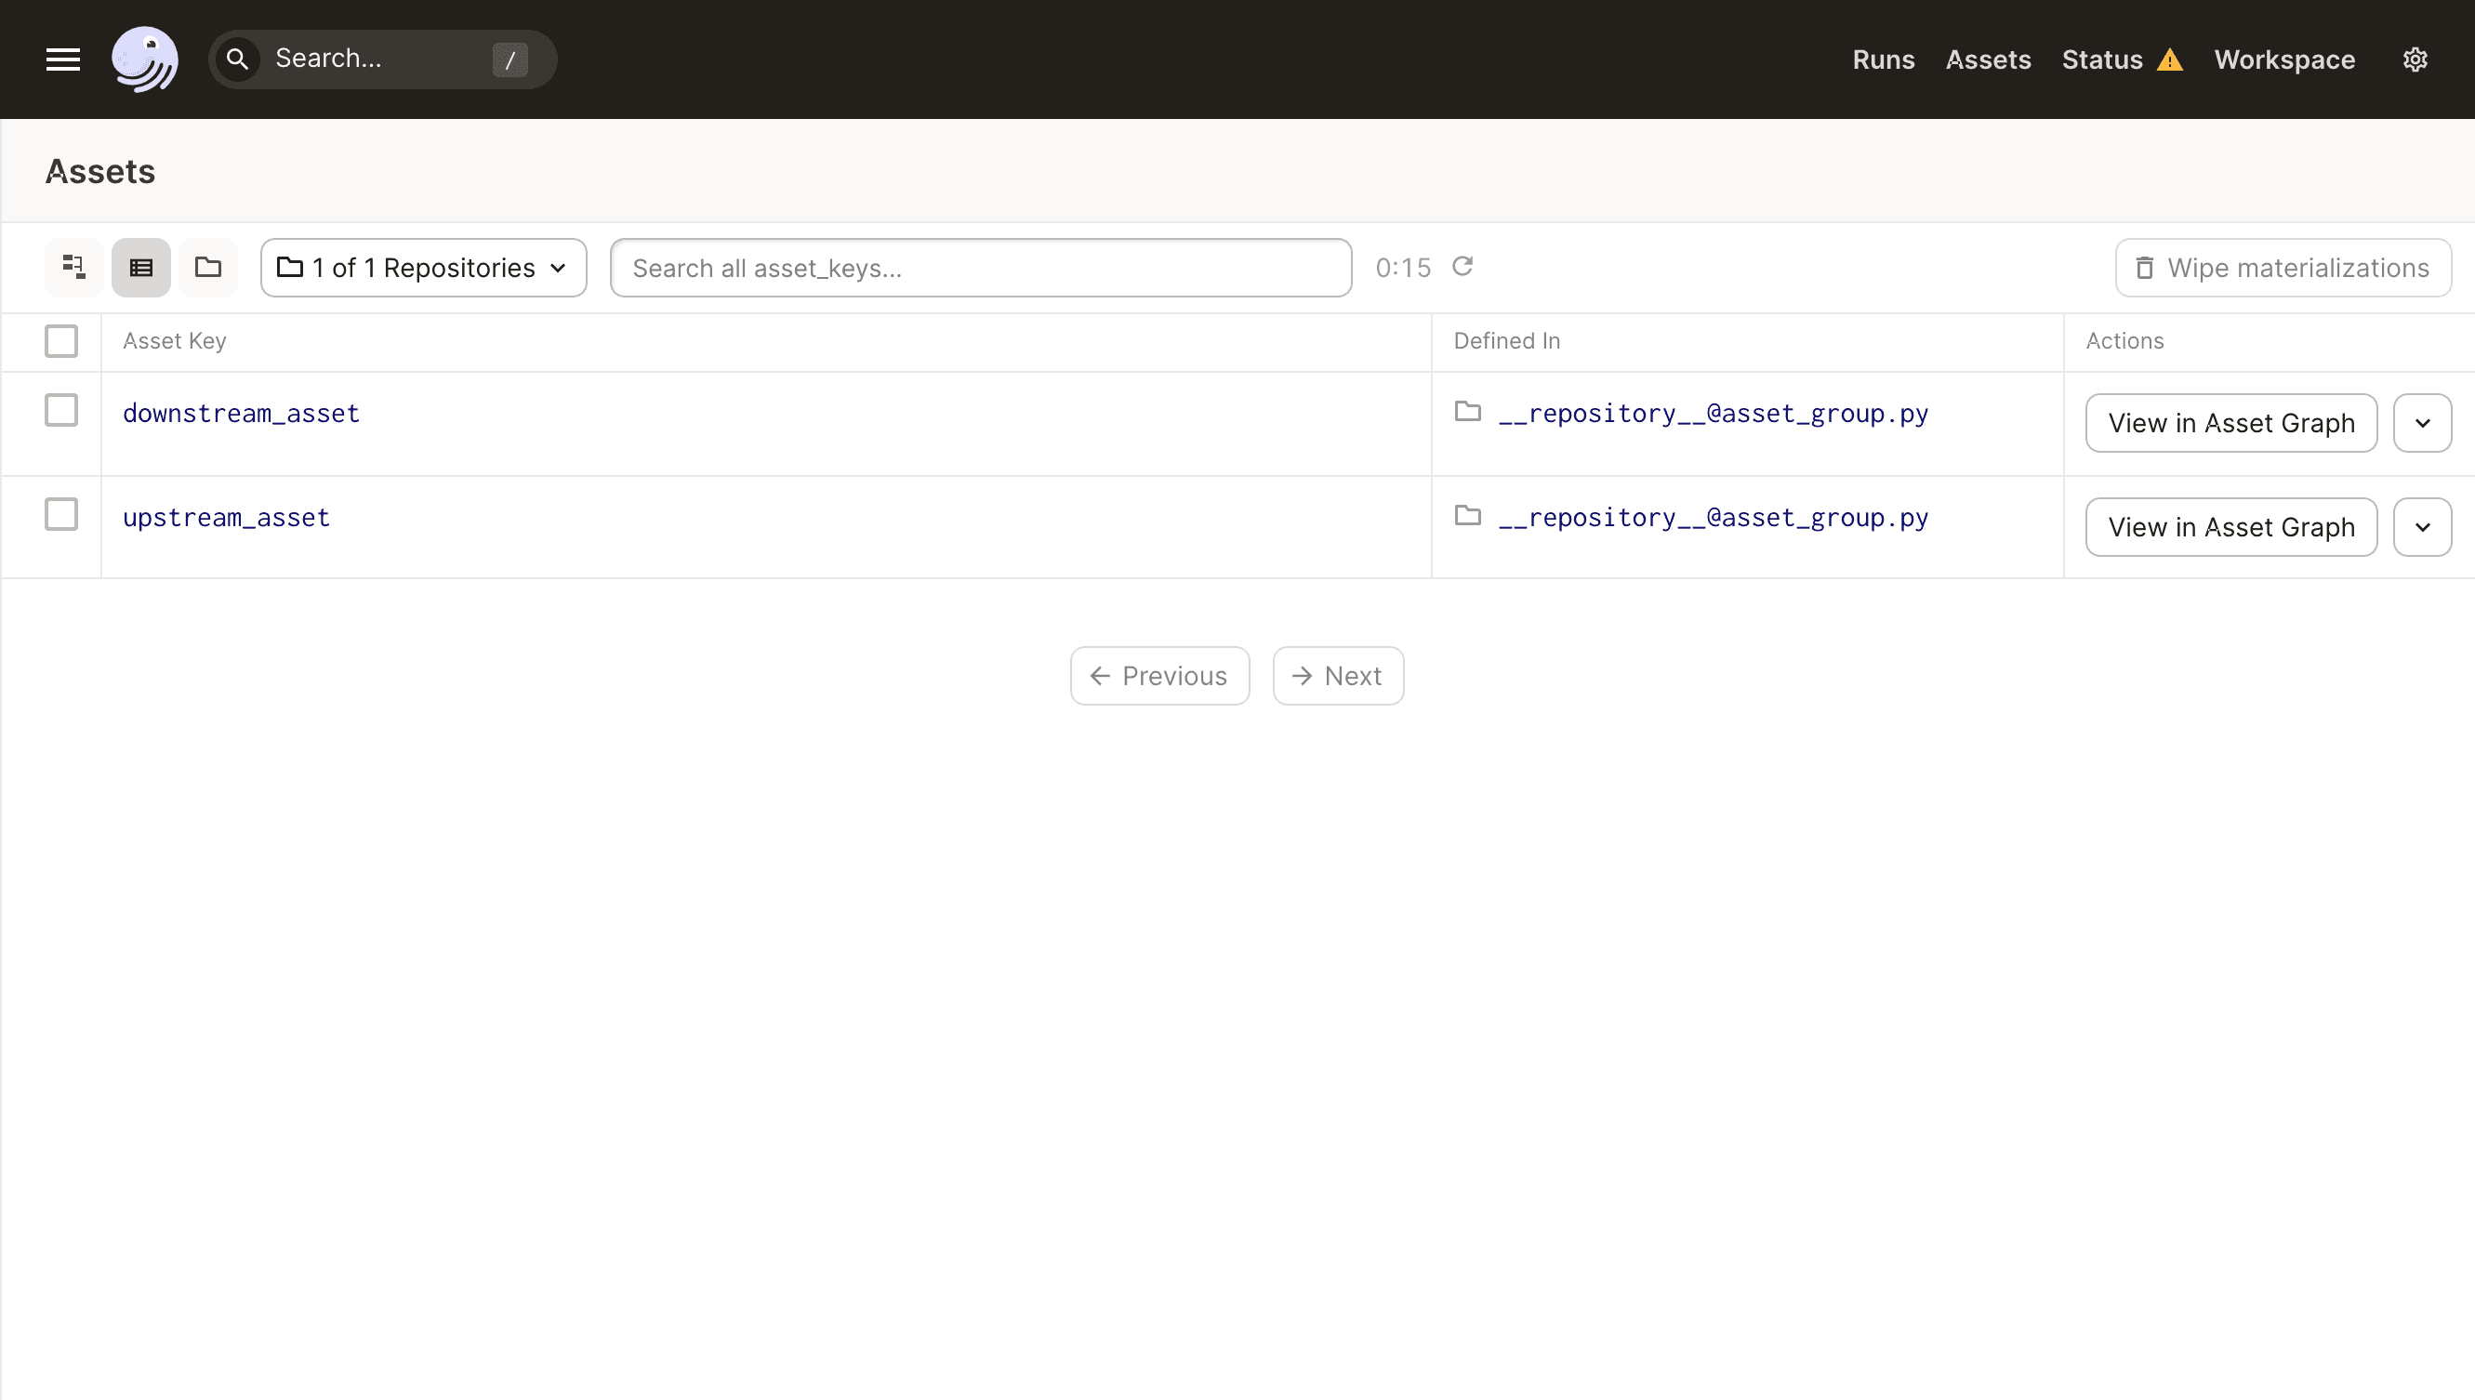This screenshot has width=2475, height=1400.
Task: Switch to the folder group view icon
Action: pyautogui.click(x=207, y=268)
